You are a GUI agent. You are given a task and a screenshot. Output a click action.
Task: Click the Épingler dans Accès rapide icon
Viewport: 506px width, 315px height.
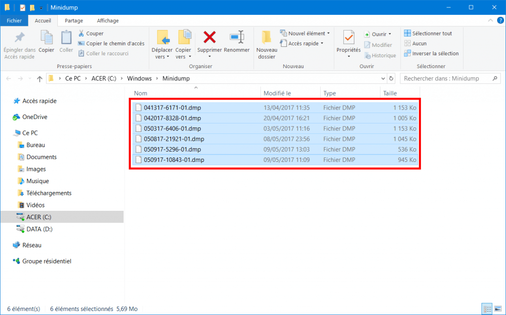(x=19, y=38)
